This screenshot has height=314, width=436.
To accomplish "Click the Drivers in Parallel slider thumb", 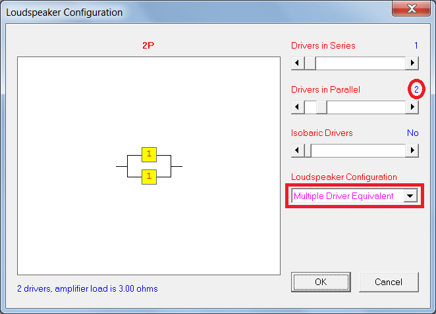I will 321,107.
